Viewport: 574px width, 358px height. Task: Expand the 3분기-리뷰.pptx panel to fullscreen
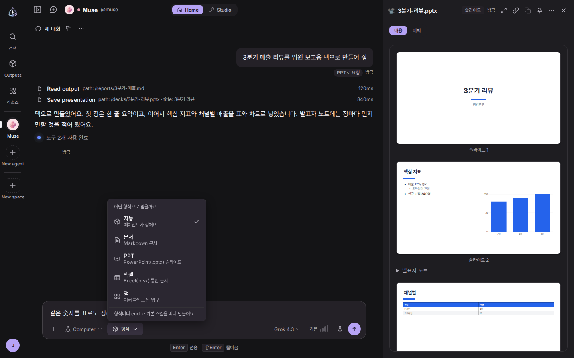point(504,10)
